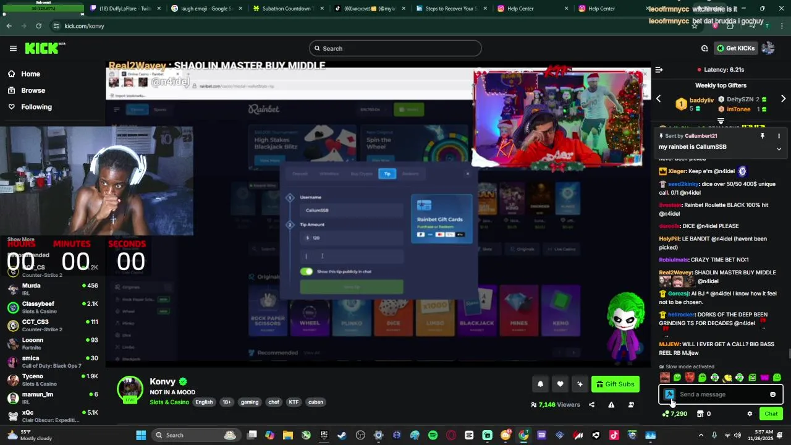Image resolution: width=791 pixels, height=445 pixels.
Task: Click the sparkle icon beside Gift Subs
Action: click(580, 384)
